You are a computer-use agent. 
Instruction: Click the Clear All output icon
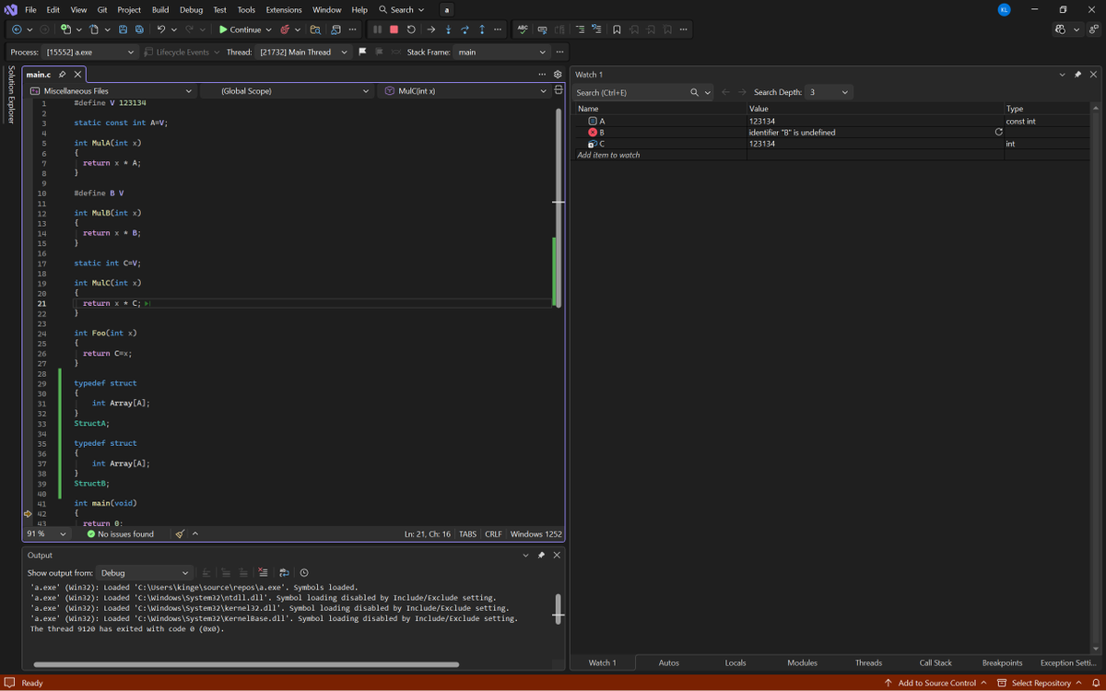tap(263, 572)
